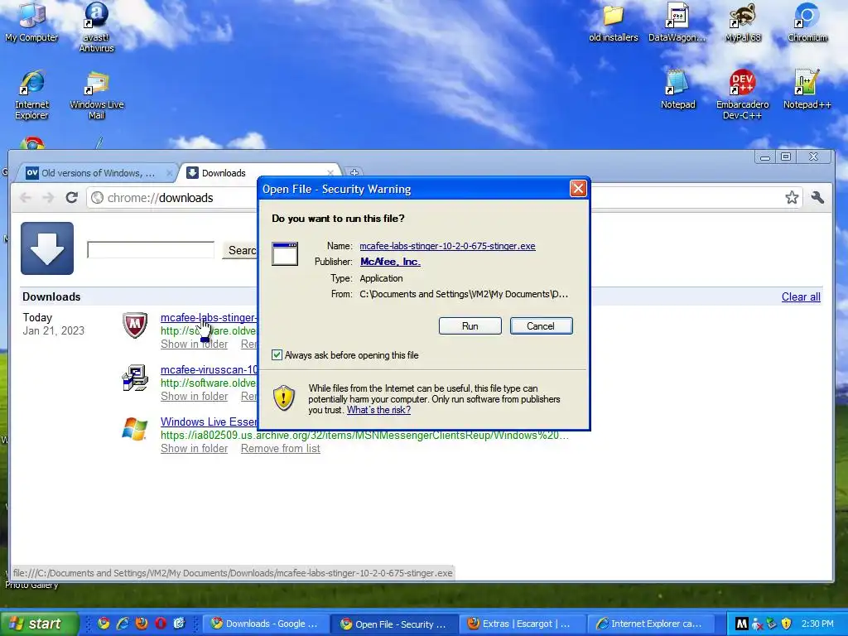The height and width of the screenshot is (636, 848).
Task: Switch to Downloads - Google taskbar item
Action: (267, 624)
